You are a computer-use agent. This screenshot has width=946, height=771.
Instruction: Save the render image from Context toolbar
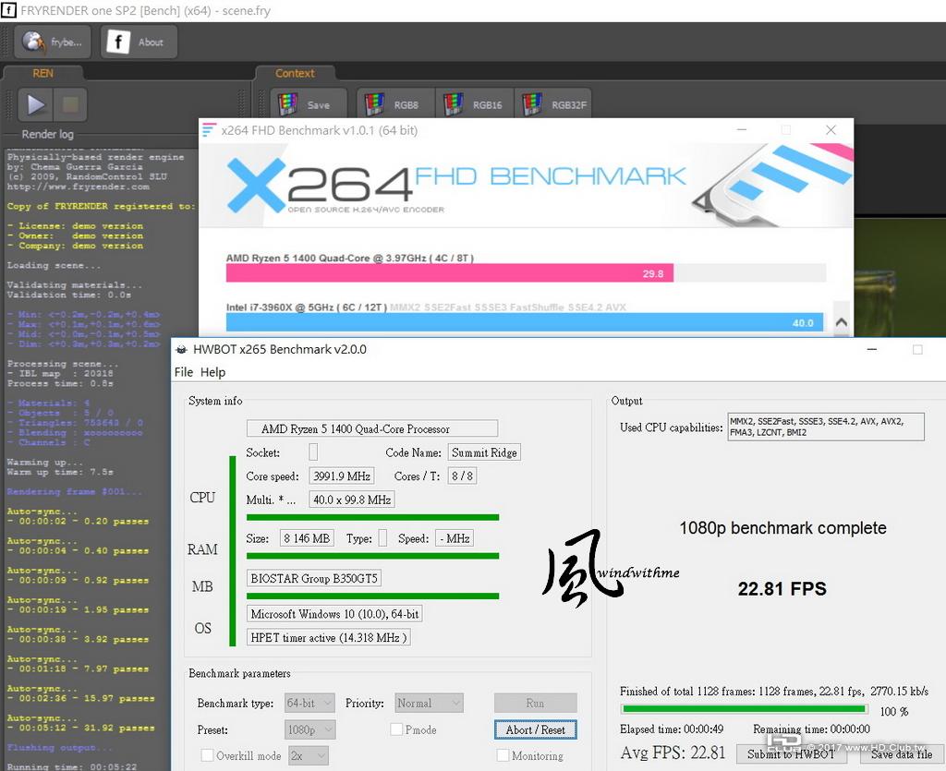309,104
